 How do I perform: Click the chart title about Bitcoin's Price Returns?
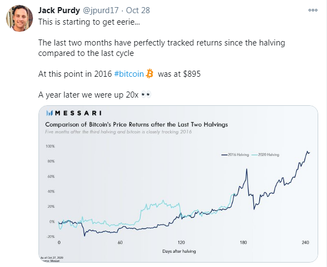tap(136, 124)
